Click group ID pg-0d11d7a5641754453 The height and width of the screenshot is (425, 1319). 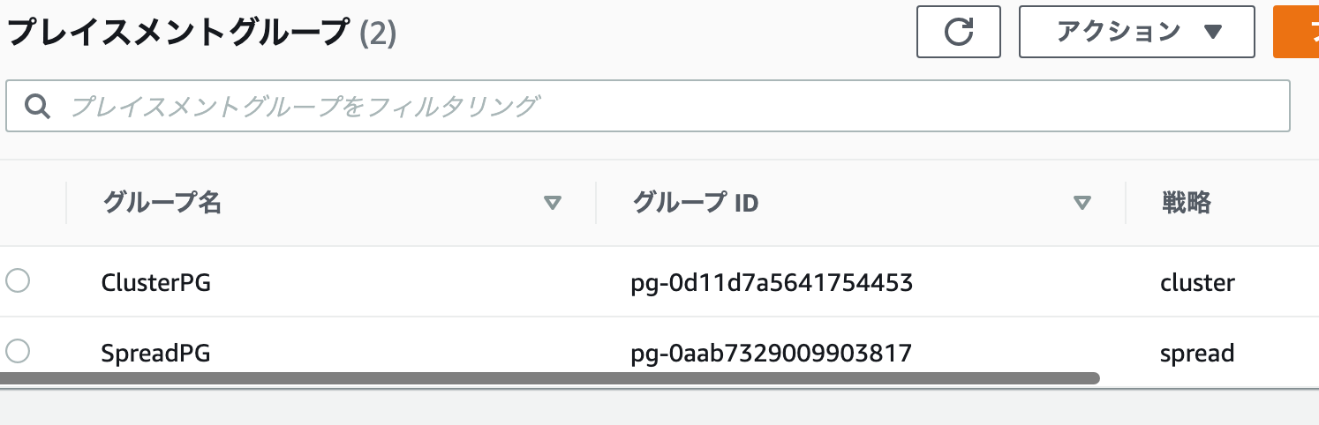(x=772, y=283)
